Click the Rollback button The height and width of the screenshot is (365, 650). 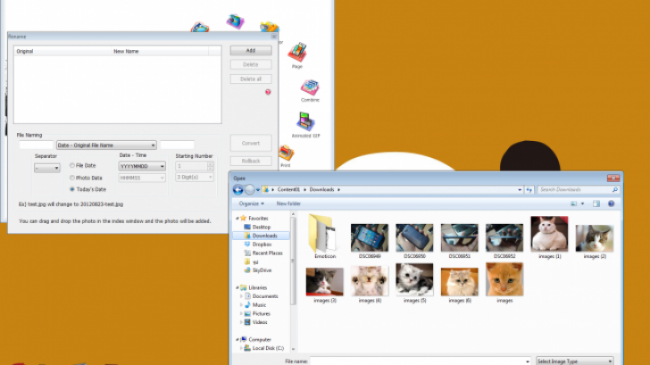point(251,161)
